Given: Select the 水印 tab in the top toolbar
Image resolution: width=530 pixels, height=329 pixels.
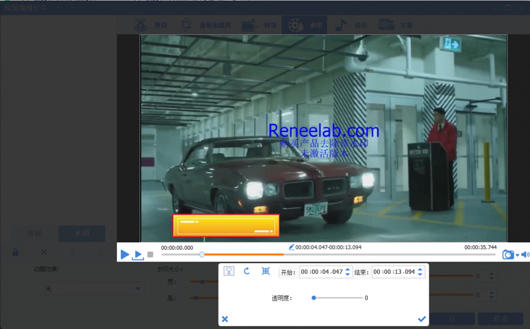Looking at the screenshot, I should (x=304, y=25).
